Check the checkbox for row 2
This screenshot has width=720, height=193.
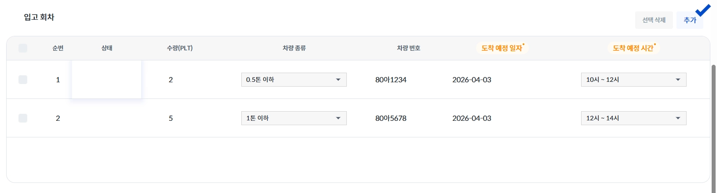[x=23, y=118]
